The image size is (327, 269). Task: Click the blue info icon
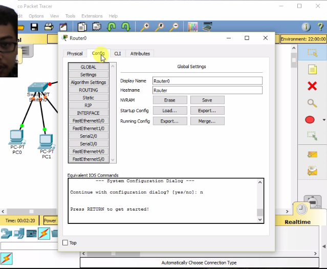306,27
